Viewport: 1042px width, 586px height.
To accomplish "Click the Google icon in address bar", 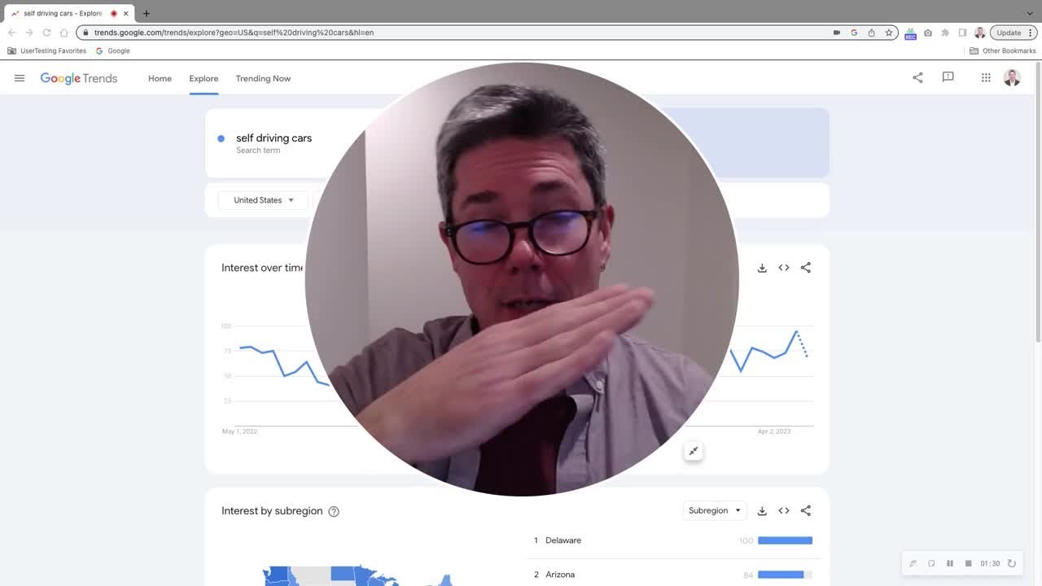I will pos(854,33).
